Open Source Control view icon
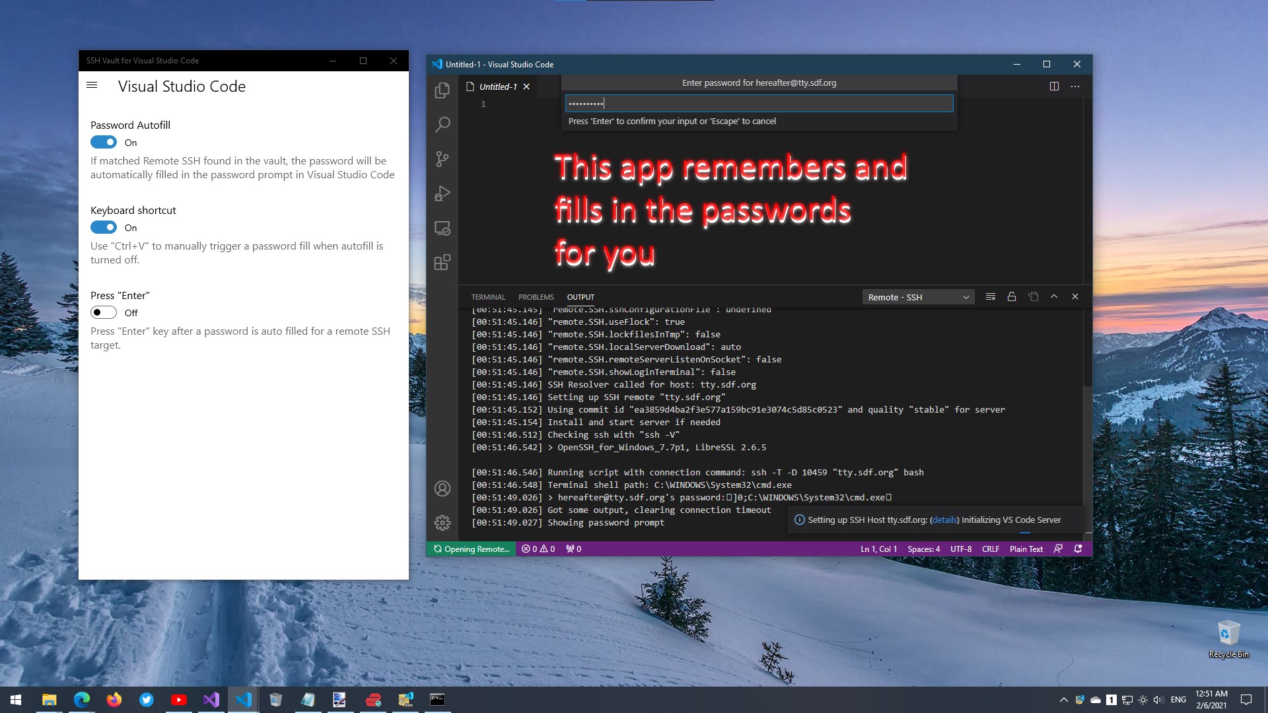1268x713 pixels. click(x=442, y=159)
